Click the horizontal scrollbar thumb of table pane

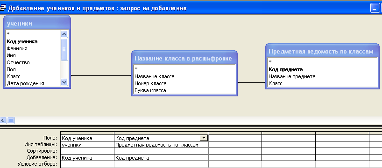coord(11,120)
